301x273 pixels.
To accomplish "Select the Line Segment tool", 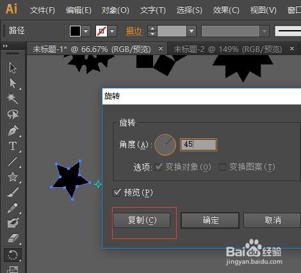I will [x=12, y=161].
